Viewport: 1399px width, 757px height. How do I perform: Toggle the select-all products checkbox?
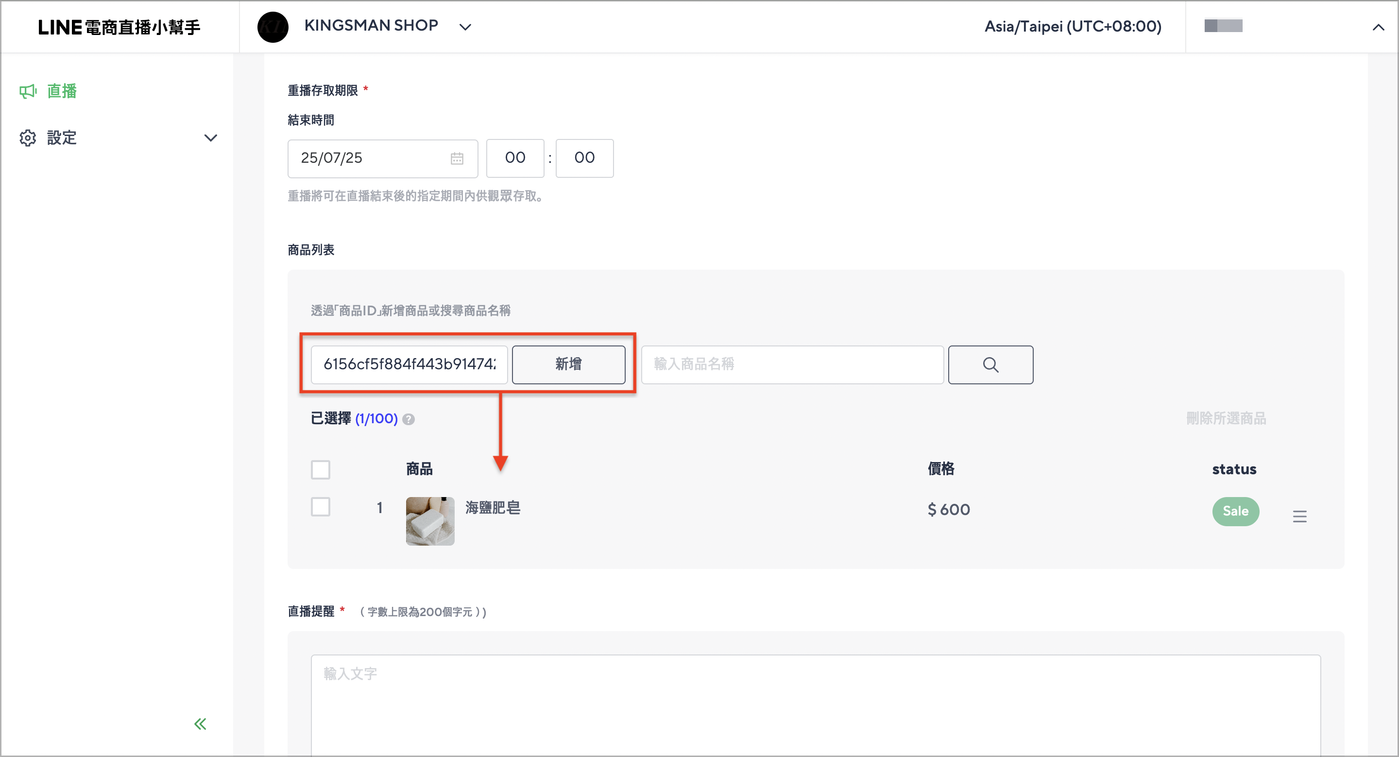pos(321,470)
